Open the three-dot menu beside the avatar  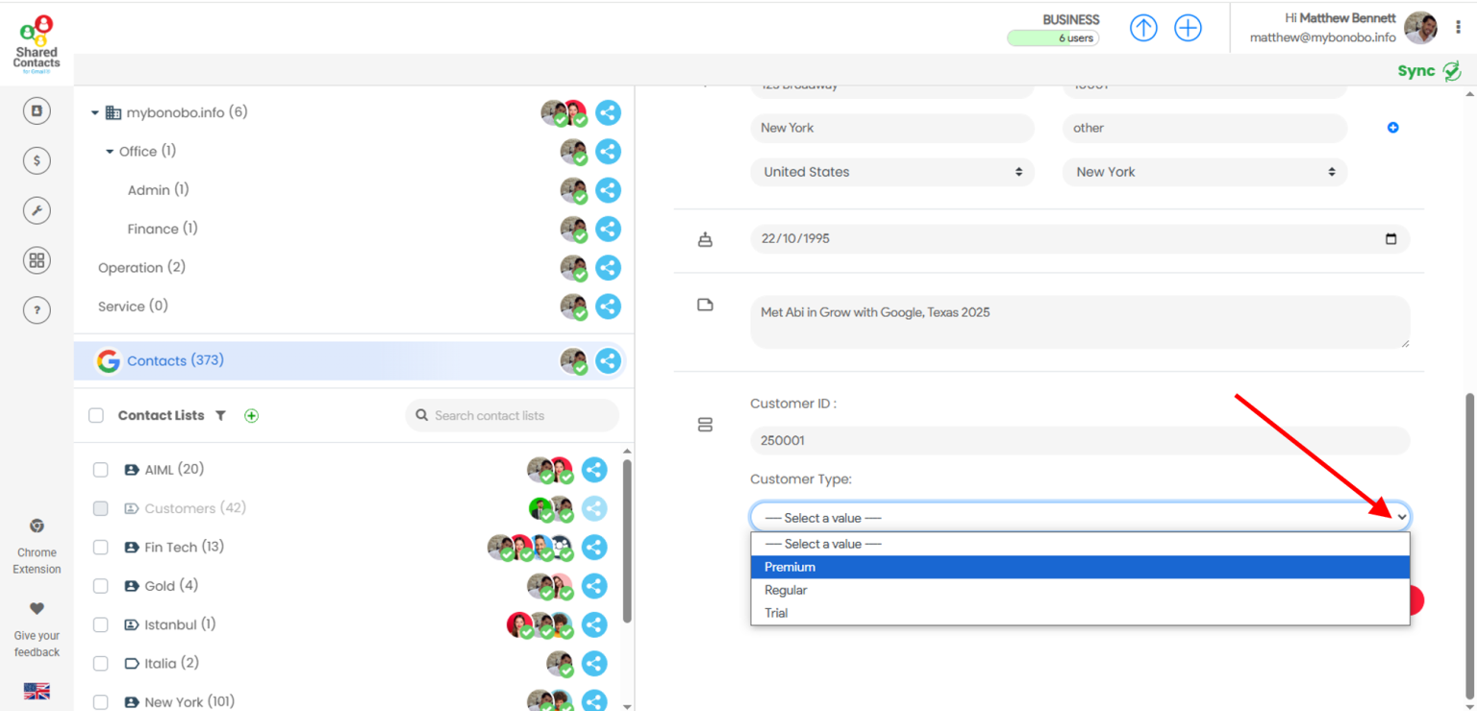[x=1458, y=28]
